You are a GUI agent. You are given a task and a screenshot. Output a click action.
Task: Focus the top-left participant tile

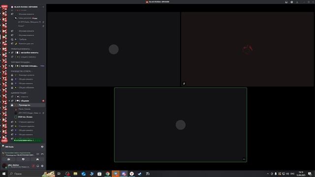click(114, 49)
